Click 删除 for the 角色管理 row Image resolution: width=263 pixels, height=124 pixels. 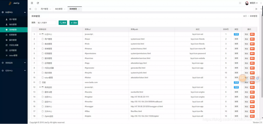(x=252, y=44)
